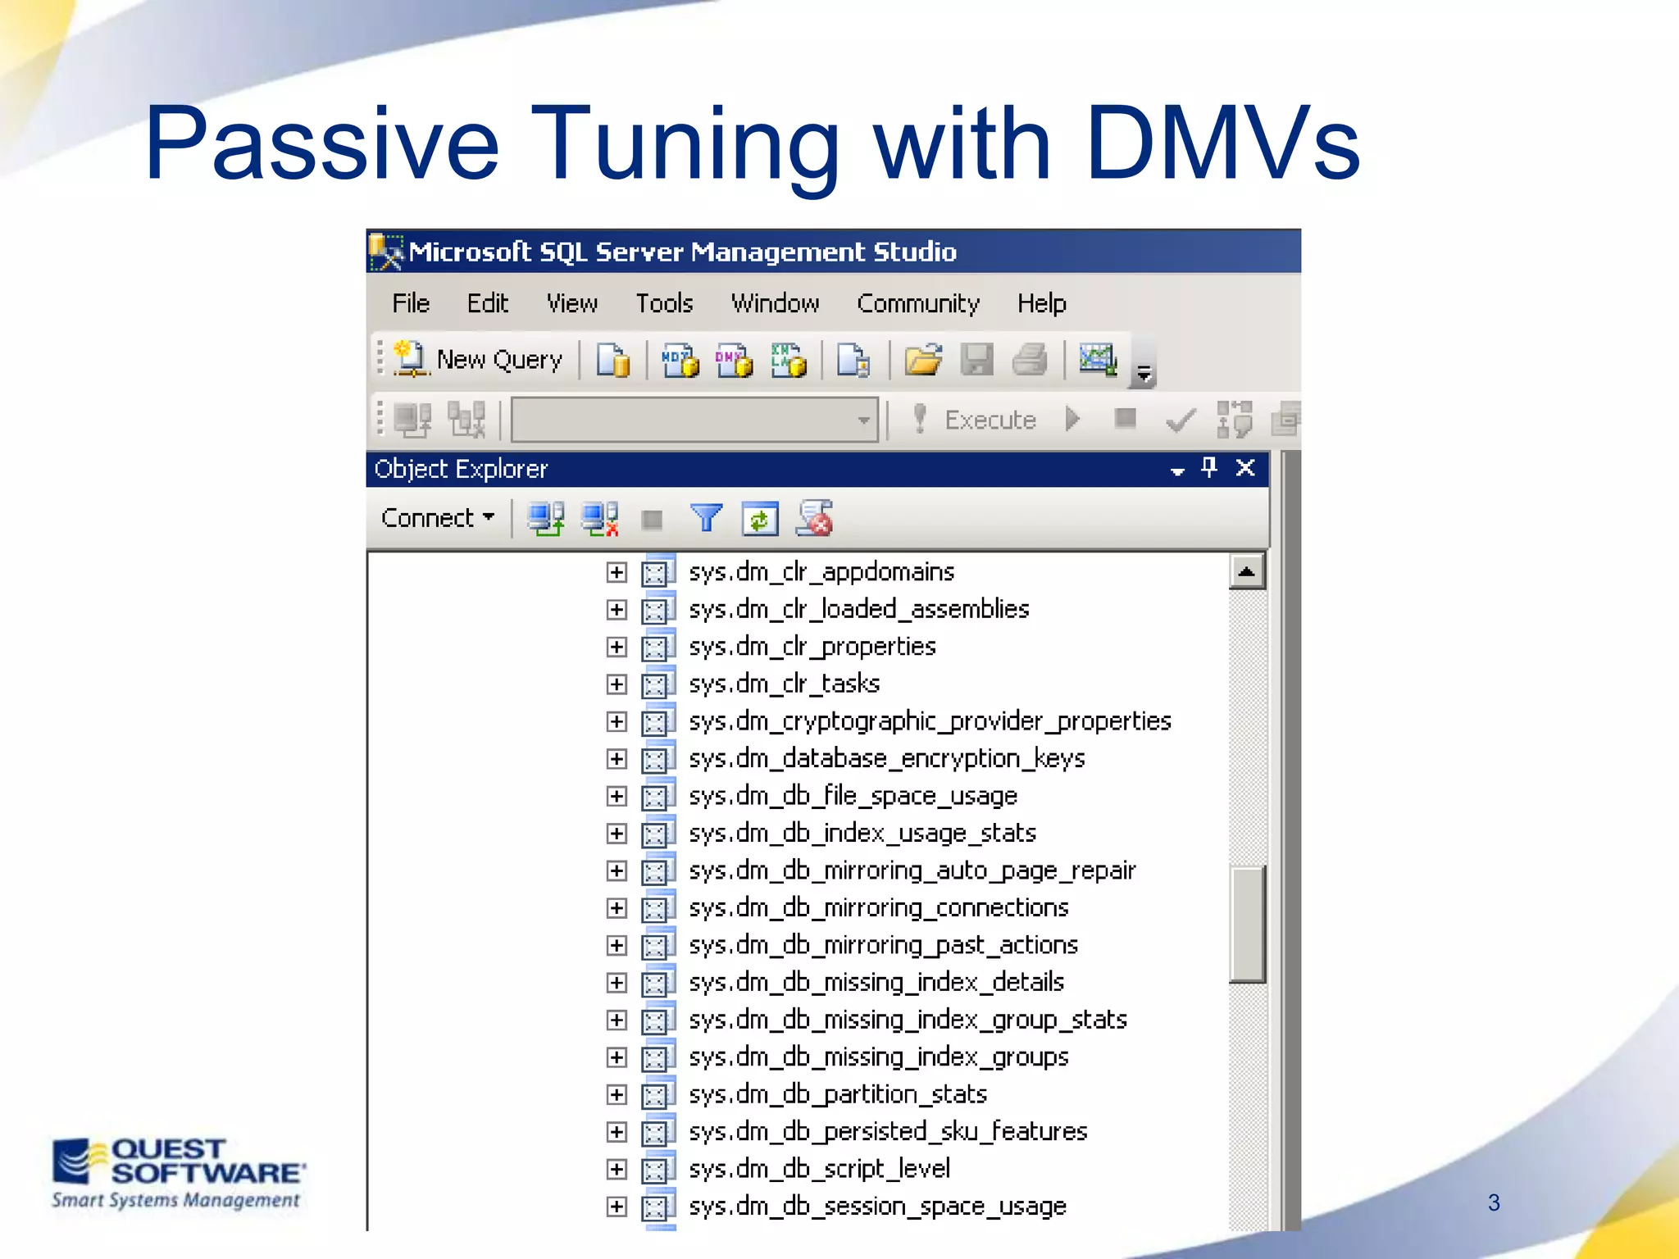Click the Analysis Services MDX Query icon
The height and width of the screenshot is (1259, 1679).
tap(680, 360)
